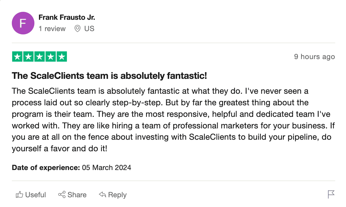Viewport: 346px width, 207px height.
Task: Click the Date of experience line
Action: click(x=71, y=168)
